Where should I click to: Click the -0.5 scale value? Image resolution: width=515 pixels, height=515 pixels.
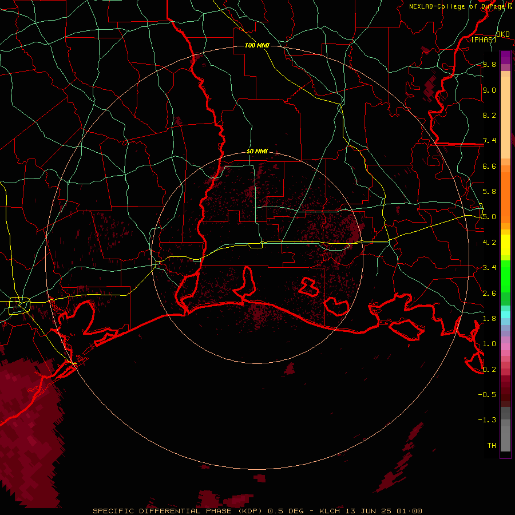coord(487,394)
